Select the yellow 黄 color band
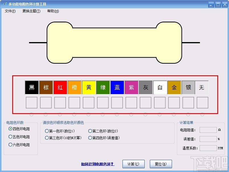 pyautogui.click(x=89, y=87)
